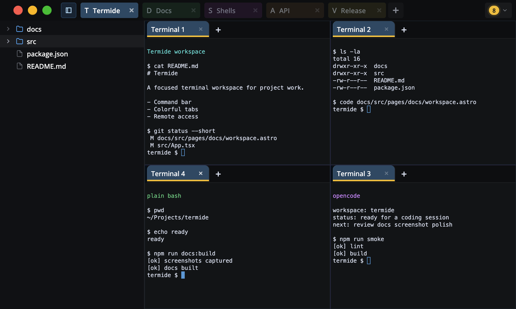Add new tab beside Terminal 1
Viewport: 516px width, 309px height.
point(218,30)
